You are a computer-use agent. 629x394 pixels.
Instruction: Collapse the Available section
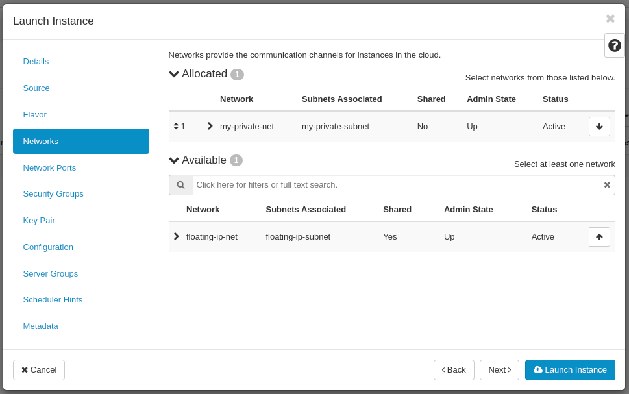pyautogui.click(x=173, y=160)
